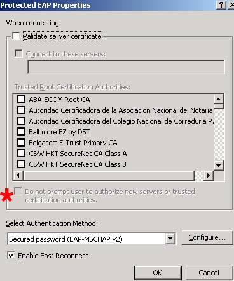
Task: Click the list's scroll down arrow
Action: tap(219, 165)
